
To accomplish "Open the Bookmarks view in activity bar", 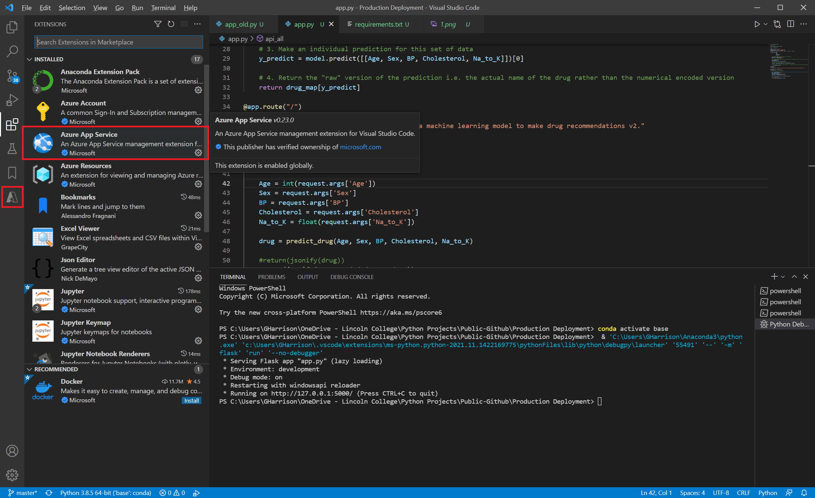I will coord(12,173).
